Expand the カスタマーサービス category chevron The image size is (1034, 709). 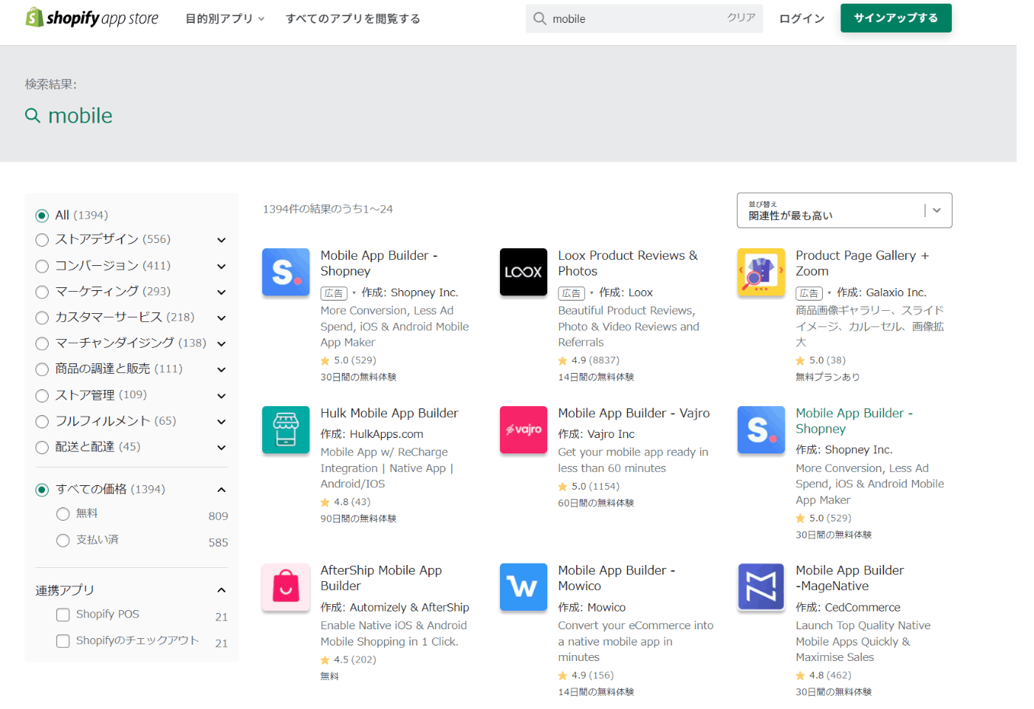[x=221, y=318]
